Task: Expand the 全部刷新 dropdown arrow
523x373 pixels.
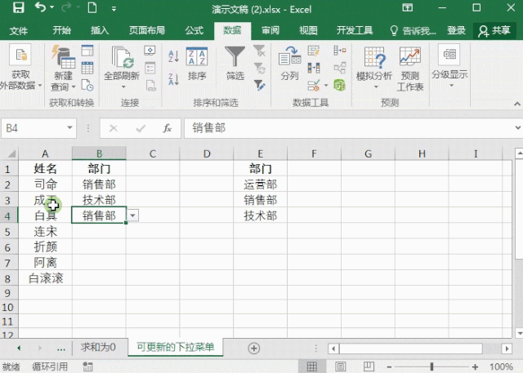Action: point(123,87)
